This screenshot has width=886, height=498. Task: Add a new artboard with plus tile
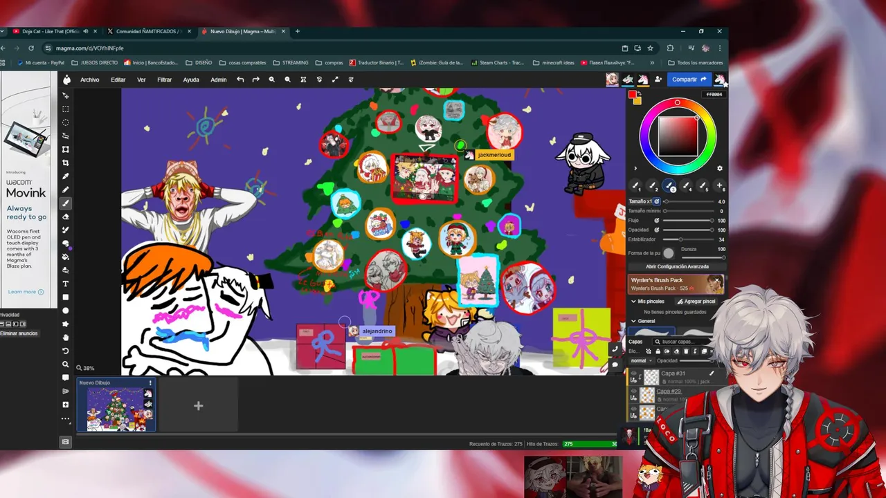click(x=198, y=406)
